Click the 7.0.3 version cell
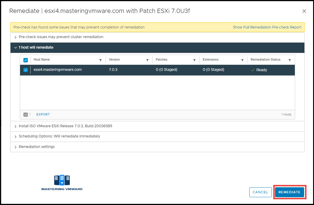 [113, 70]
